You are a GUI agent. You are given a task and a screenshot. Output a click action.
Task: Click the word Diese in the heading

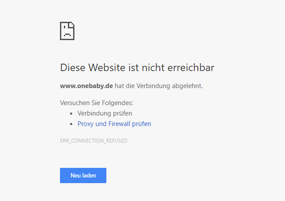pyautogui.click(x=72, y=68)
